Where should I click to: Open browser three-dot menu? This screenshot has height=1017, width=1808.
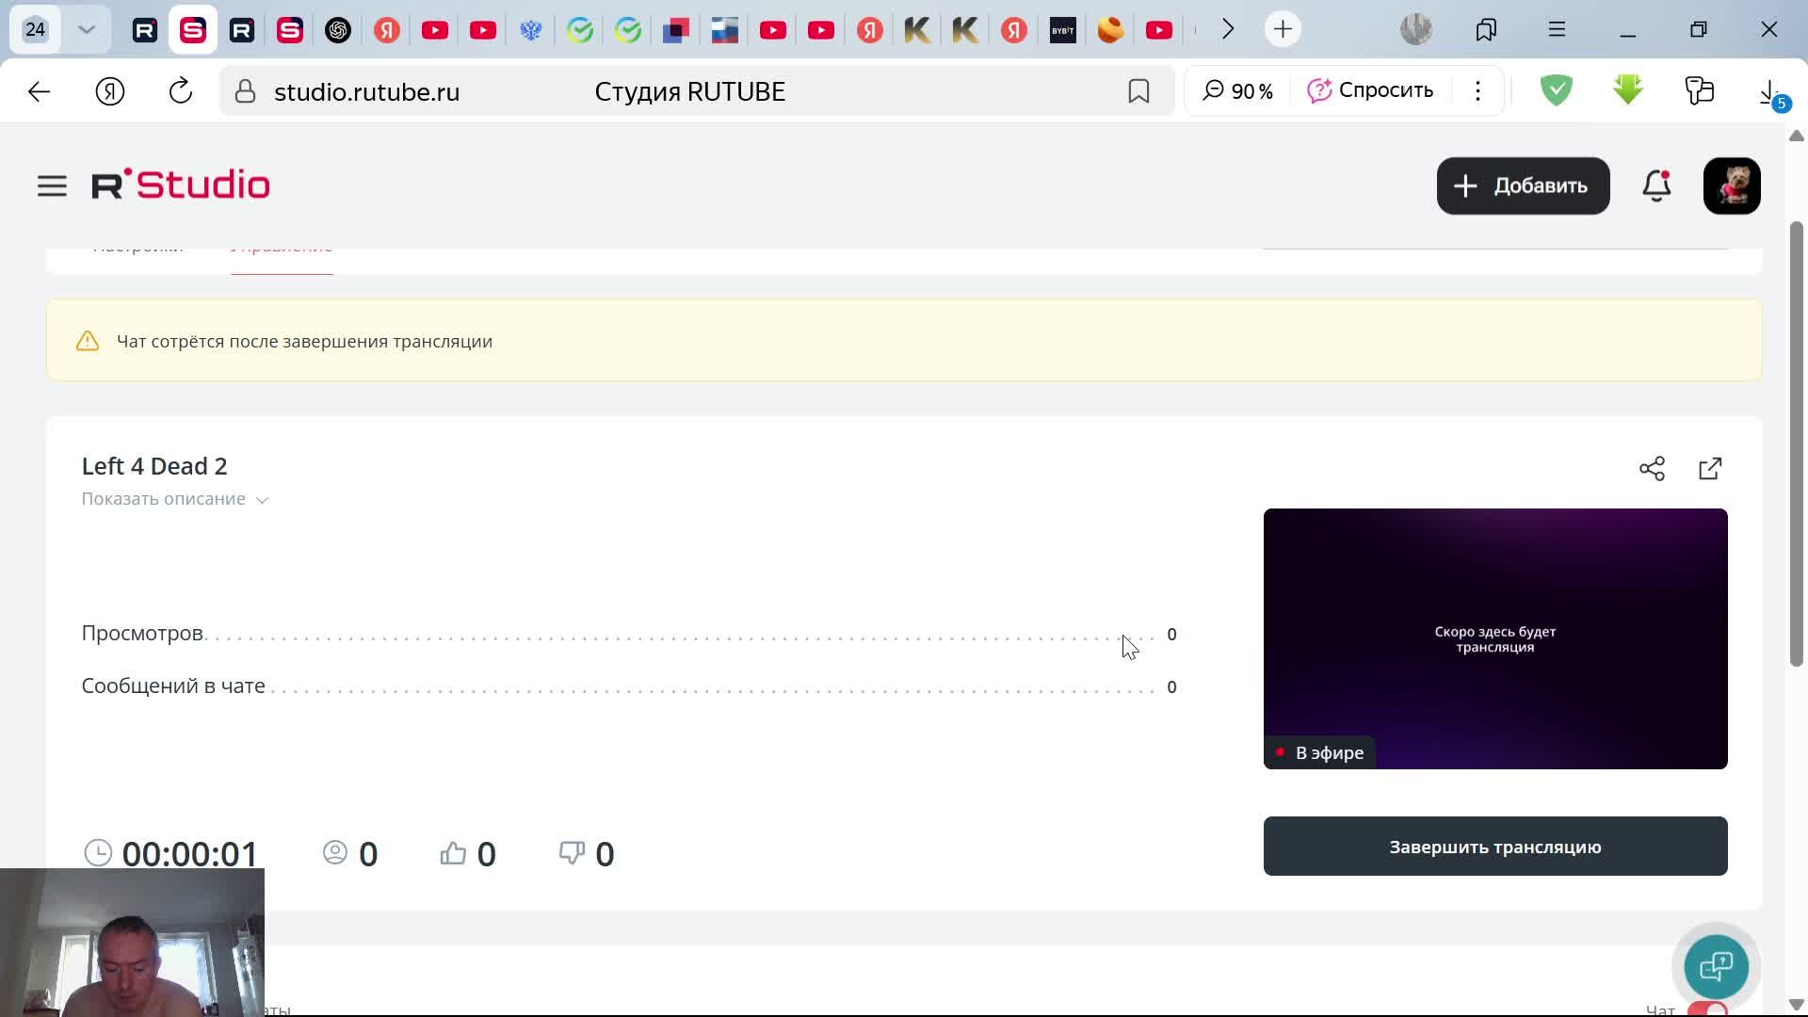coord(1477,91)
